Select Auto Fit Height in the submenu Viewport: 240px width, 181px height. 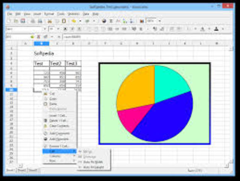pos(94,167)
